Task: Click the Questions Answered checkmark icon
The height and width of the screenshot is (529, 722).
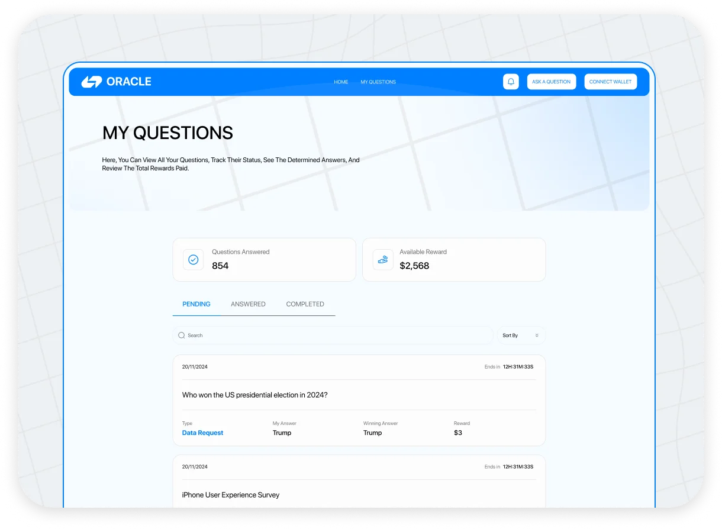Action: (193, 260)
